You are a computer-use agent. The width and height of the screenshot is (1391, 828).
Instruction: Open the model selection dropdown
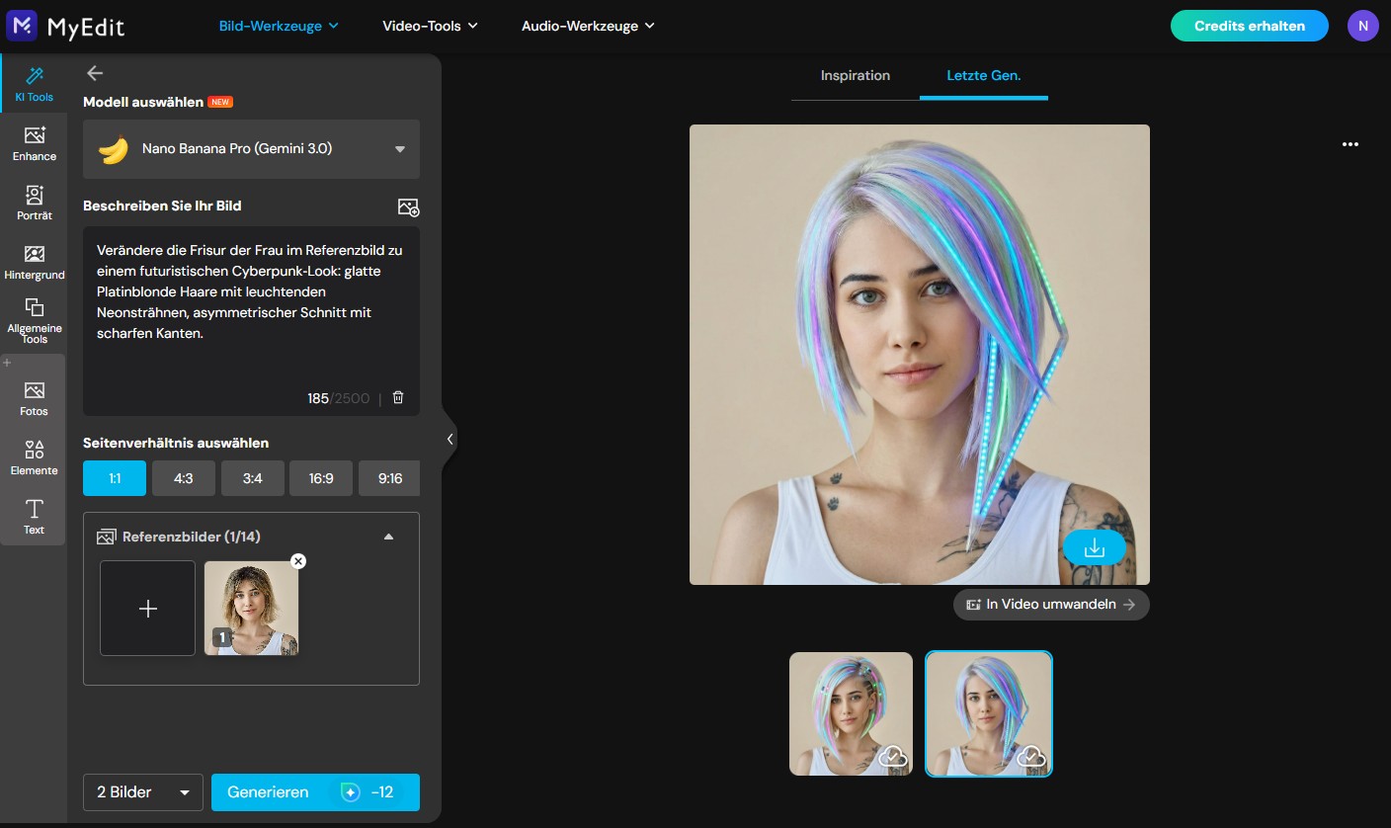251,149
